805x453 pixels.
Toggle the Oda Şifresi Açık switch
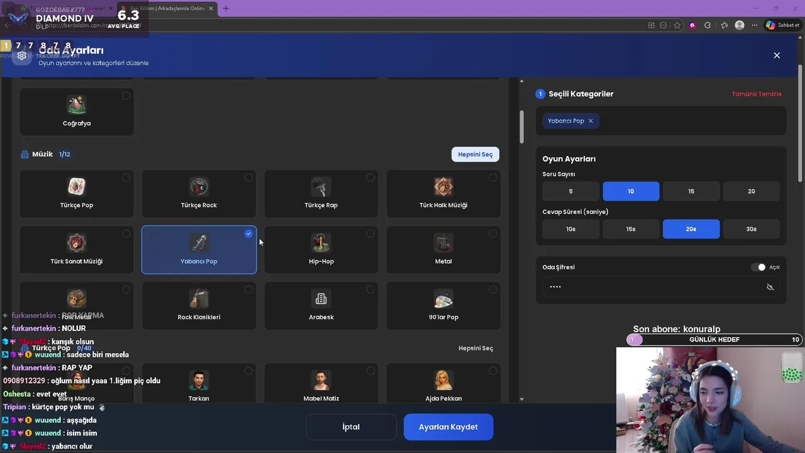758,267
